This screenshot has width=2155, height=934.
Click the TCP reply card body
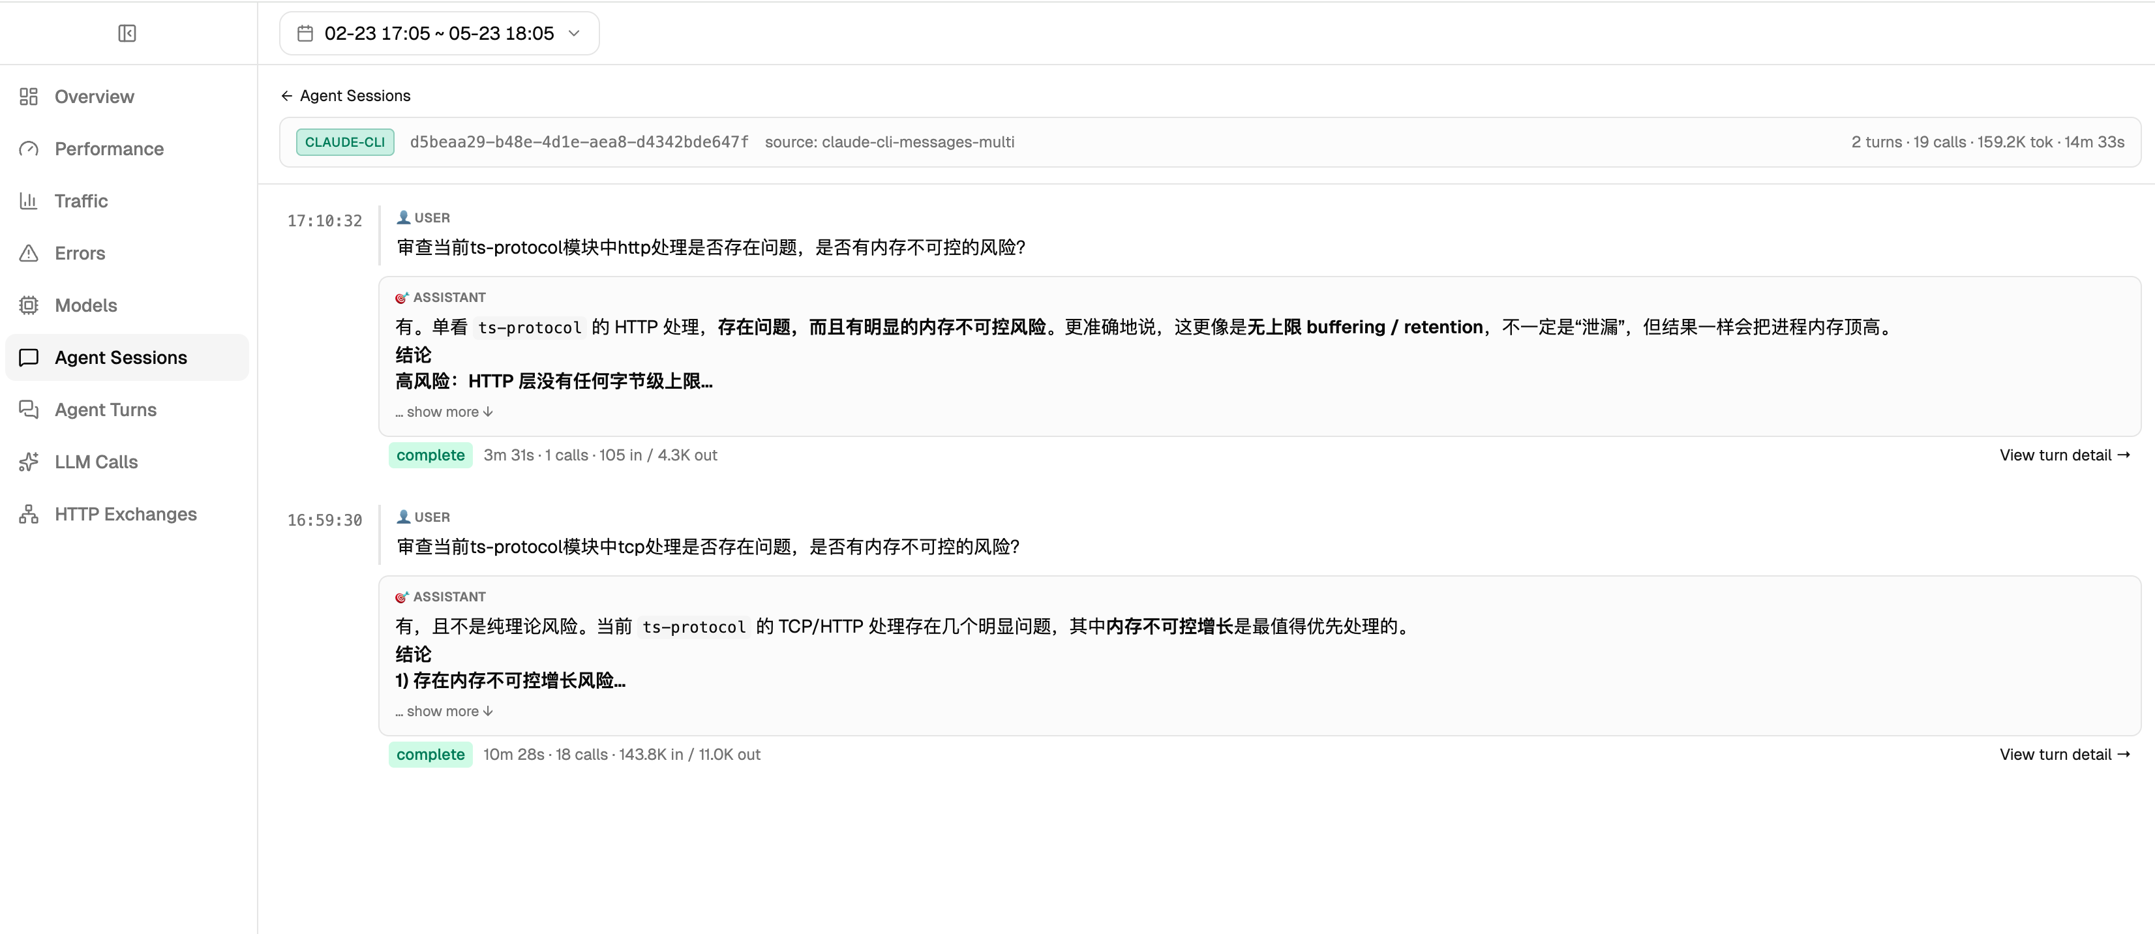pyautogui.click(x=1259, y=656)
